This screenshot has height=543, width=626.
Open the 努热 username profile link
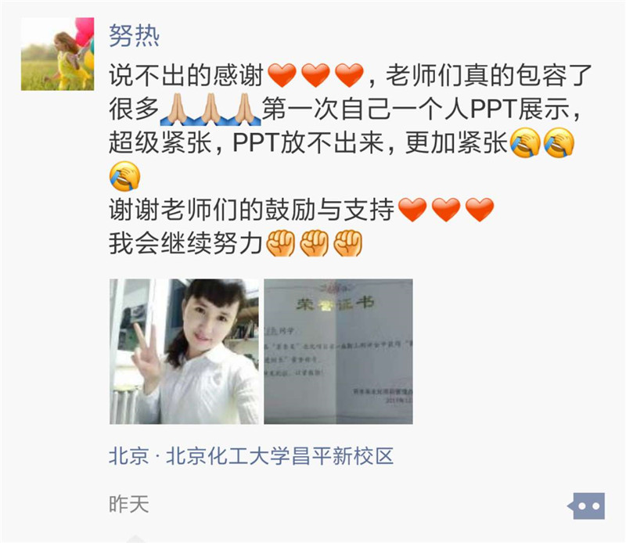click(x=134, y=35)
